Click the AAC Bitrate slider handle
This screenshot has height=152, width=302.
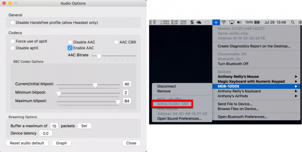(x=99, y=56)
